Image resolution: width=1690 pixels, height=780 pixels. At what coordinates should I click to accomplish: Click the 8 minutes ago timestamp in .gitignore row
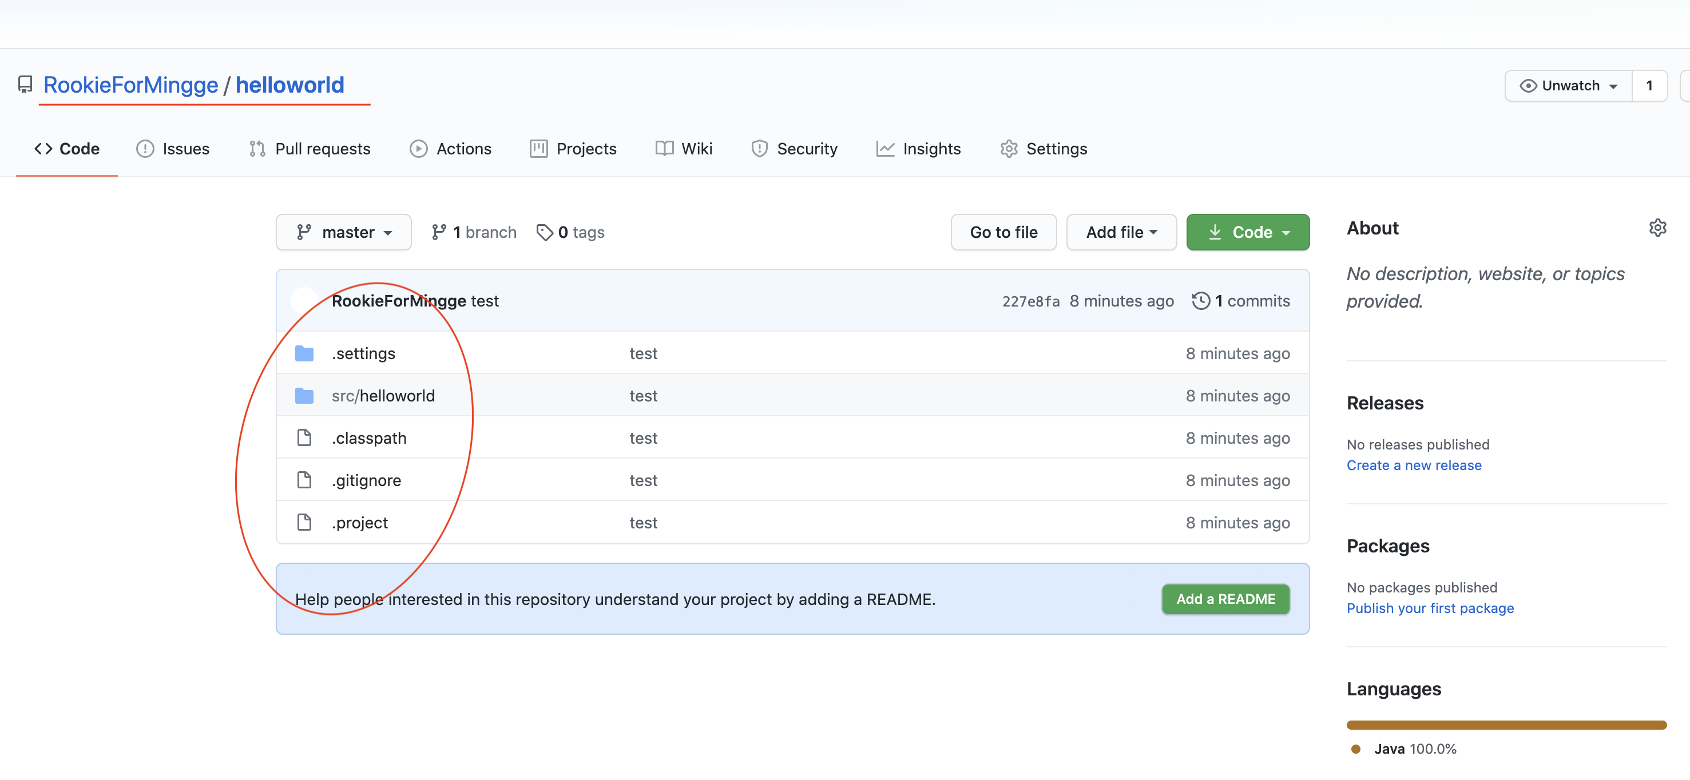point(1238,480)
